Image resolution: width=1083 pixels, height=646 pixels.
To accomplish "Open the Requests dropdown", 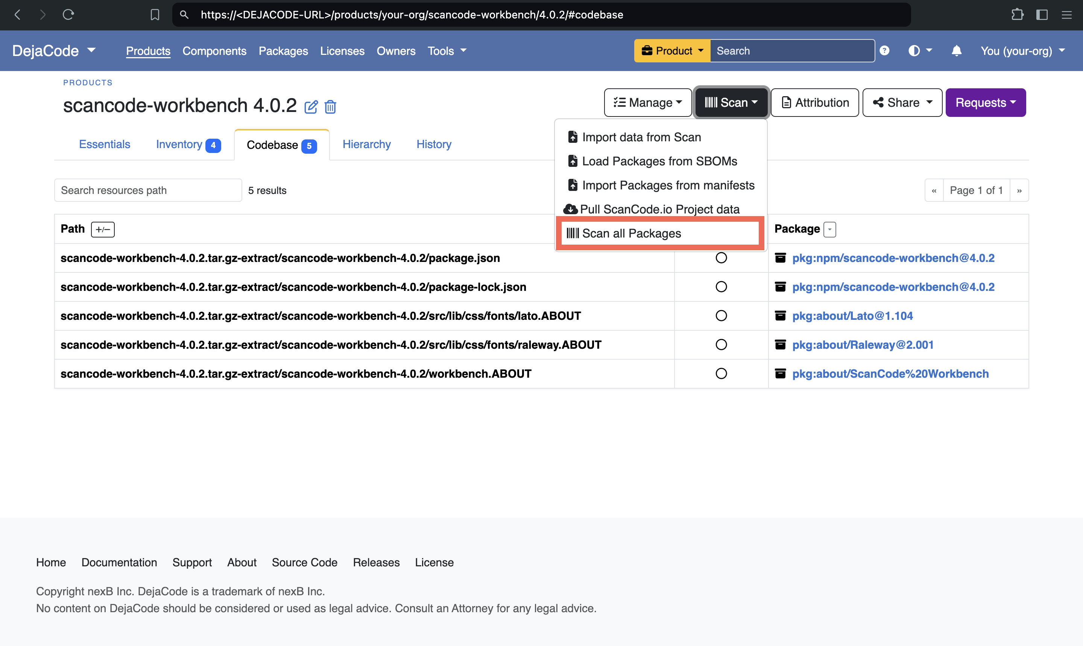I will coord(986,103).
